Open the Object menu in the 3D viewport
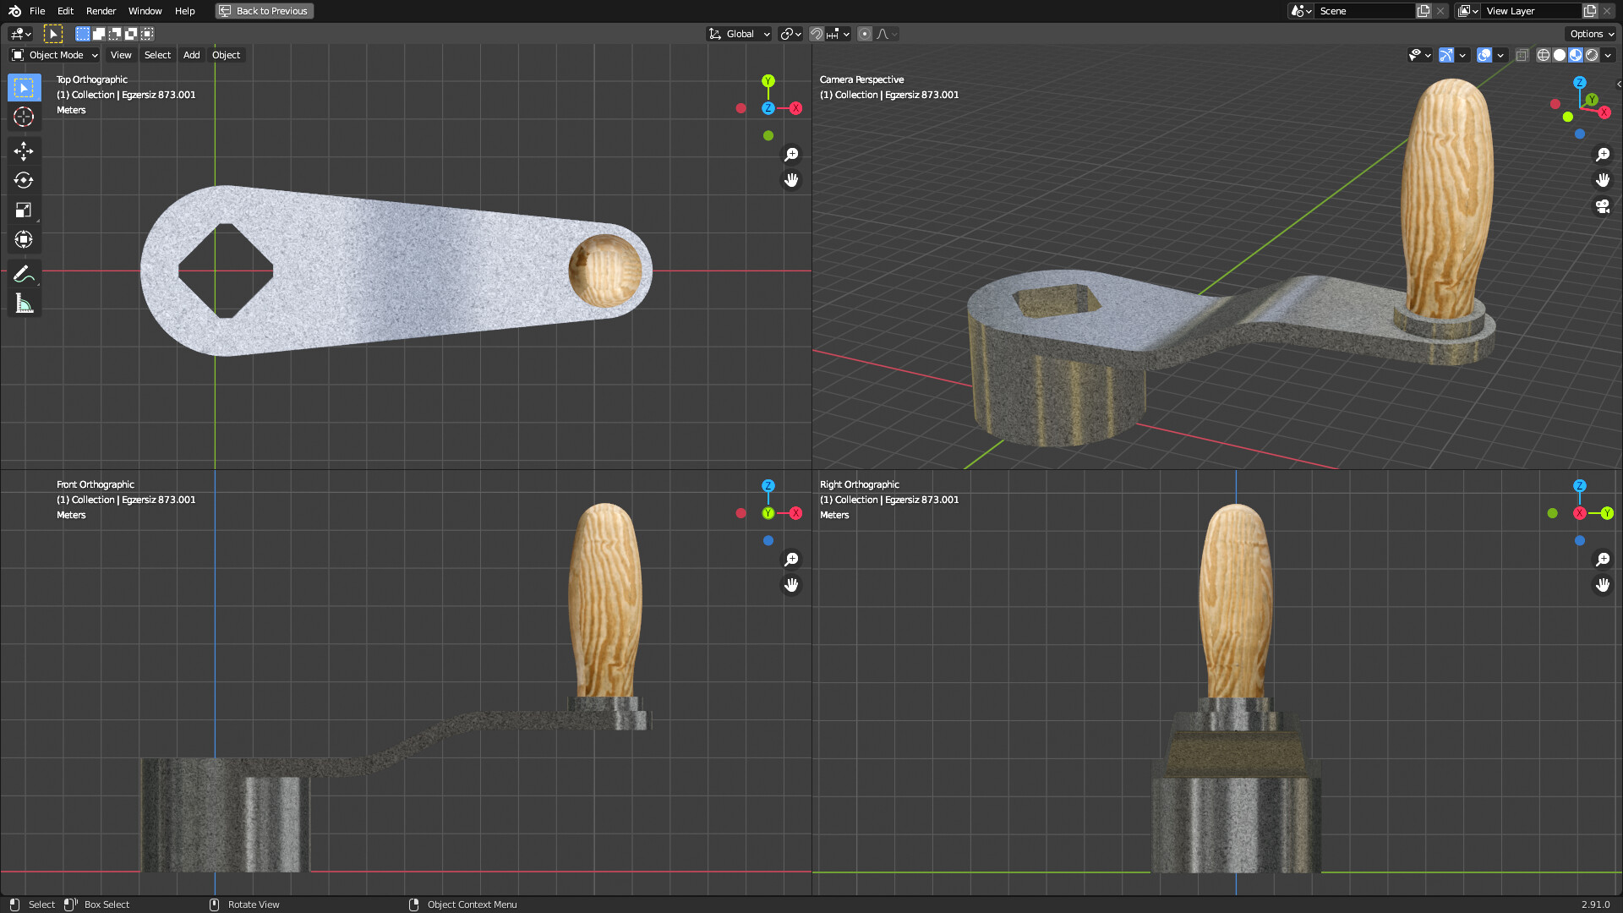Image resolution: width=1623 pixels, height=913 pixels. 226,55
